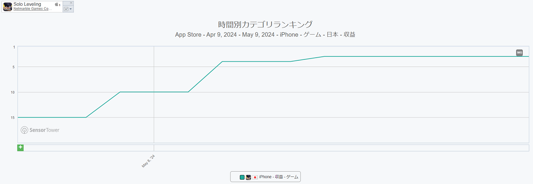Click the rank 1 y-axis label
Image resolution: width=533 pixels, height=184 pixels.
[x=14, y=47]
